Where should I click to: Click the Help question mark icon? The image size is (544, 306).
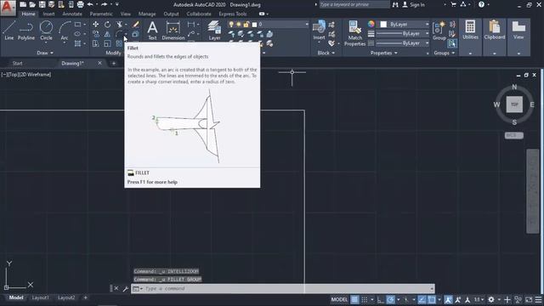[481, 4]
